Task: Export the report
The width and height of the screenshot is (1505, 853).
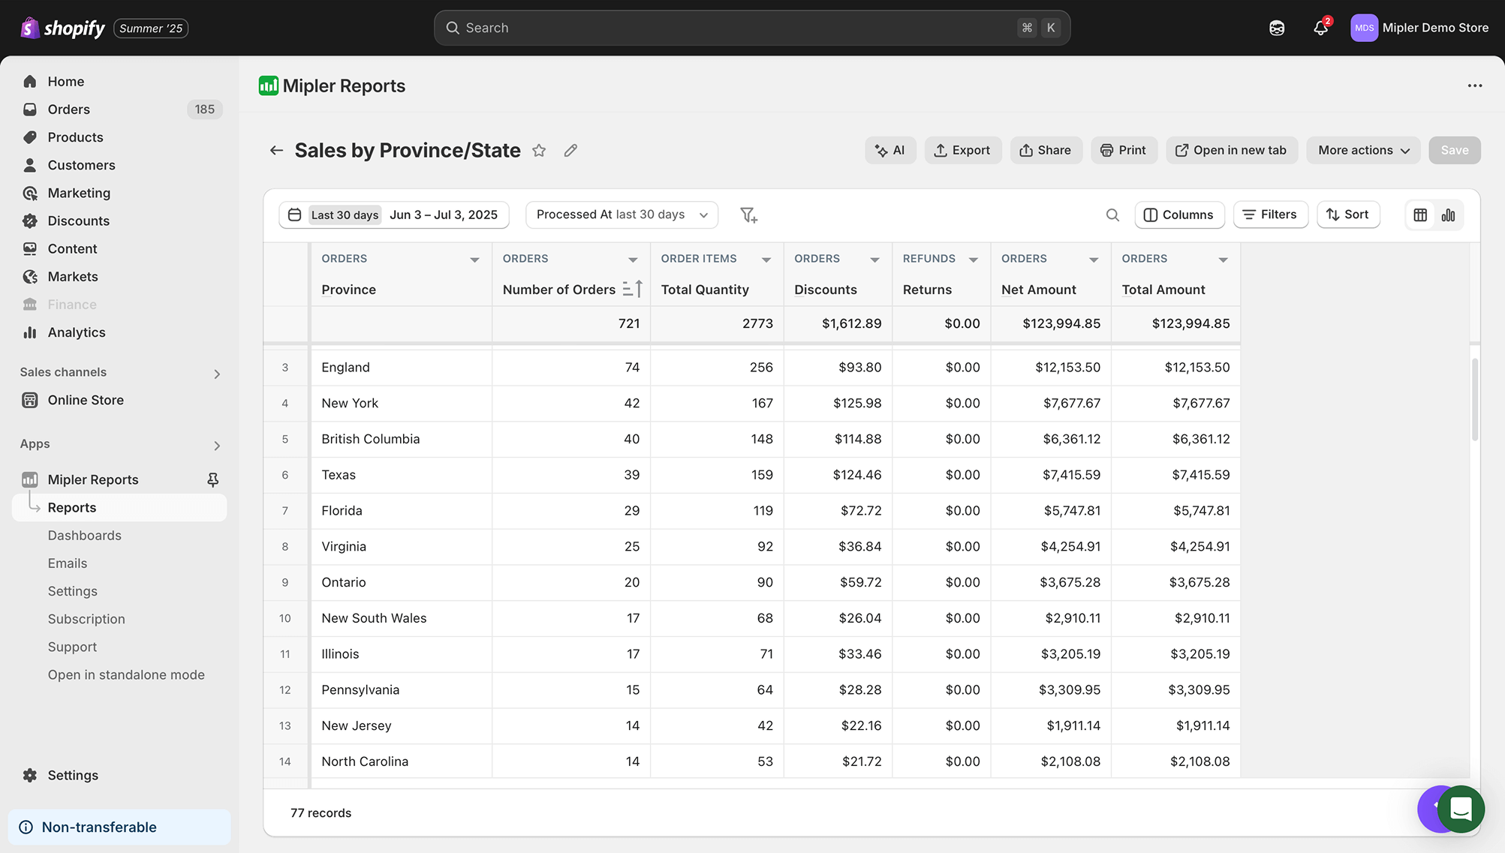Action: coord(963,150)
